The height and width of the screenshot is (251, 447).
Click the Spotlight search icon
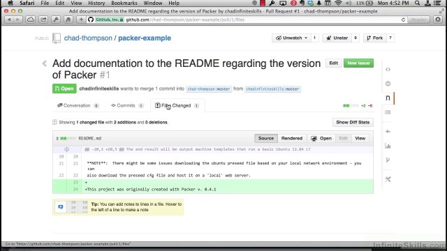(x=417, y=3)
